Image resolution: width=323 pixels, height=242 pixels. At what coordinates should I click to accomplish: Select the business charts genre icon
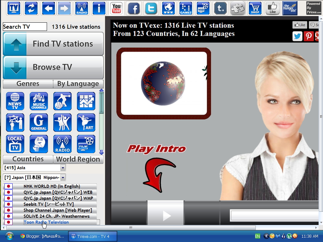point(86,101)
